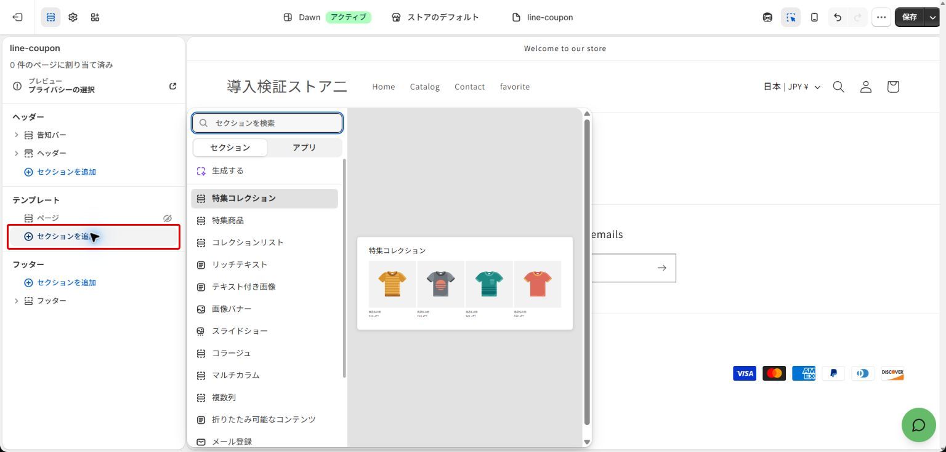Select スライドショー section
This screenshot has width=946, height=452.
(x=264, y=331)
